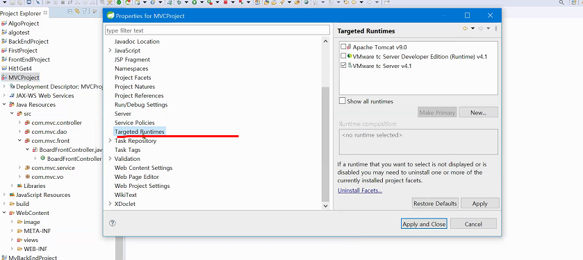Open the Javadoc Location page
Viewport: 583px width, 260px height.
137,42
